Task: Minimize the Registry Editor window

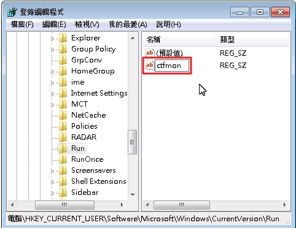Action: click(240, 12)
